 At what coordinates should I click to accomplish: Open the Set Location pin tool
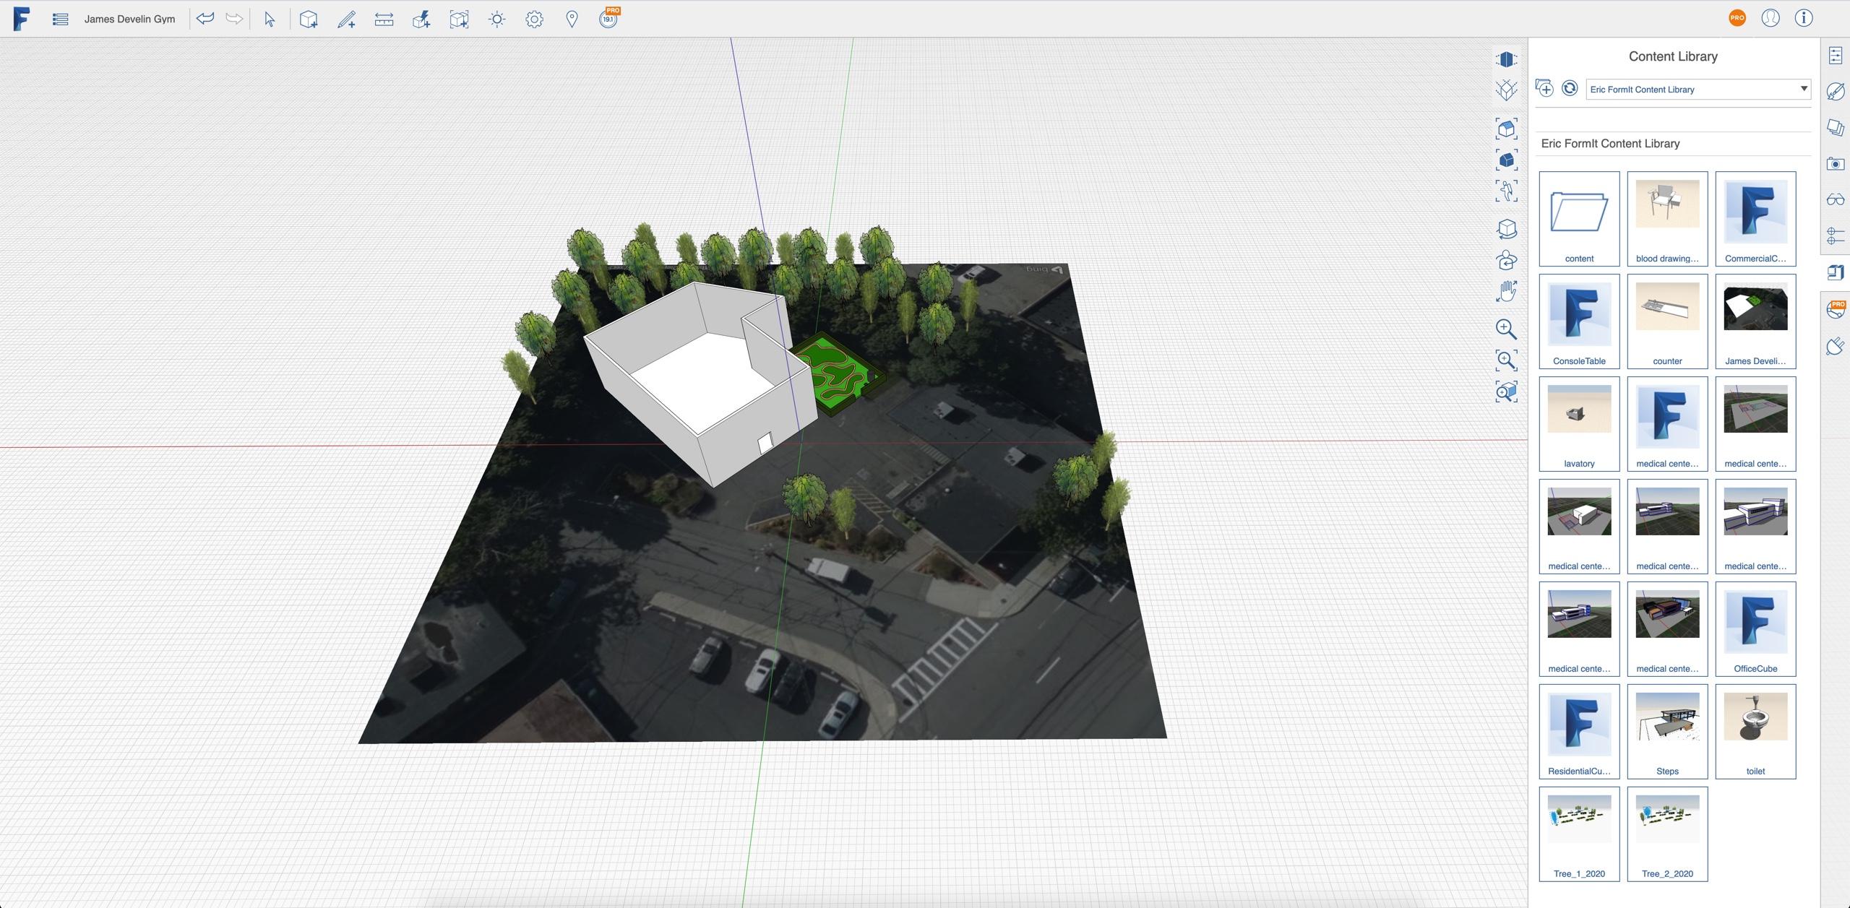(572, 20)
